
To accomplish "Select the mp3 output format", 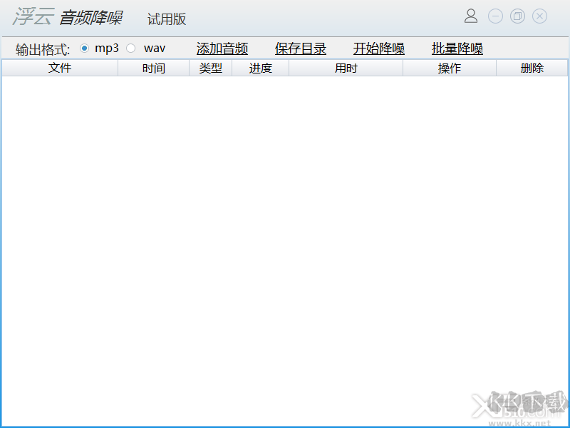I will tap(85, 49).
